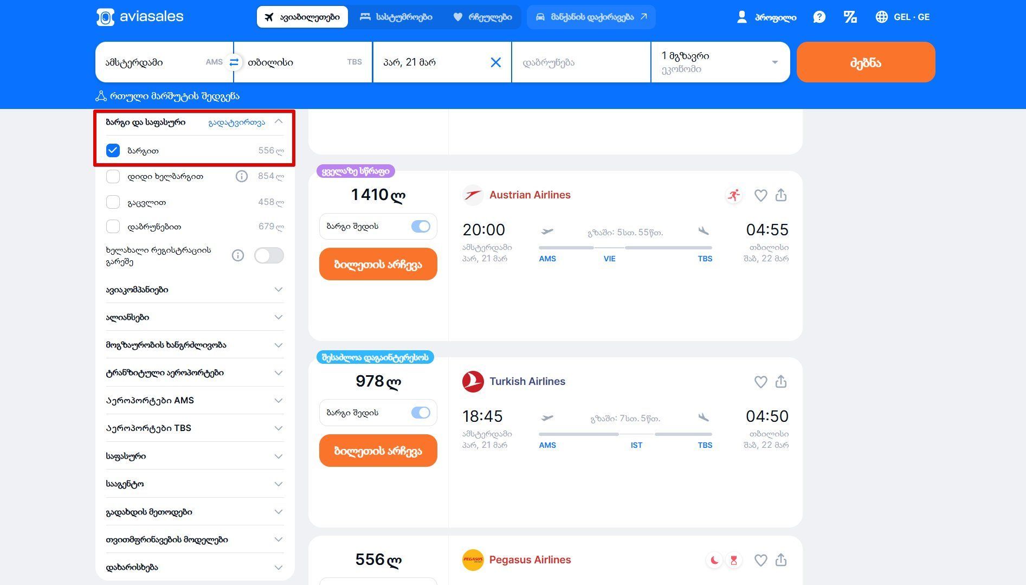The image size is (1026, 585).
Task: Click the night layover moon icon on Pegasus
Action: click(714, 560)
